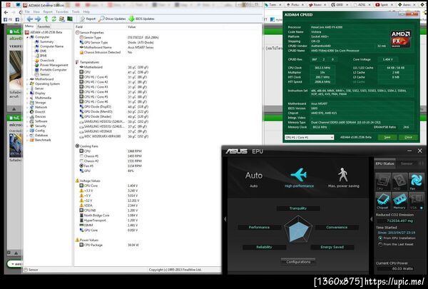The width and height of the screenshot is (428, 289).
Task: Click the Fan status icon in EPU
Action: click(x=417, y=181)
